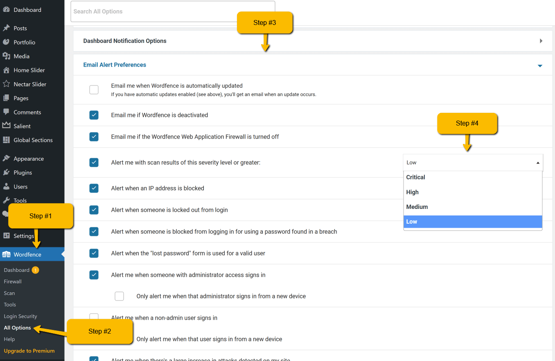
Task: Uncheck alert when an IP address is blocked
Action: click(94, 188)
